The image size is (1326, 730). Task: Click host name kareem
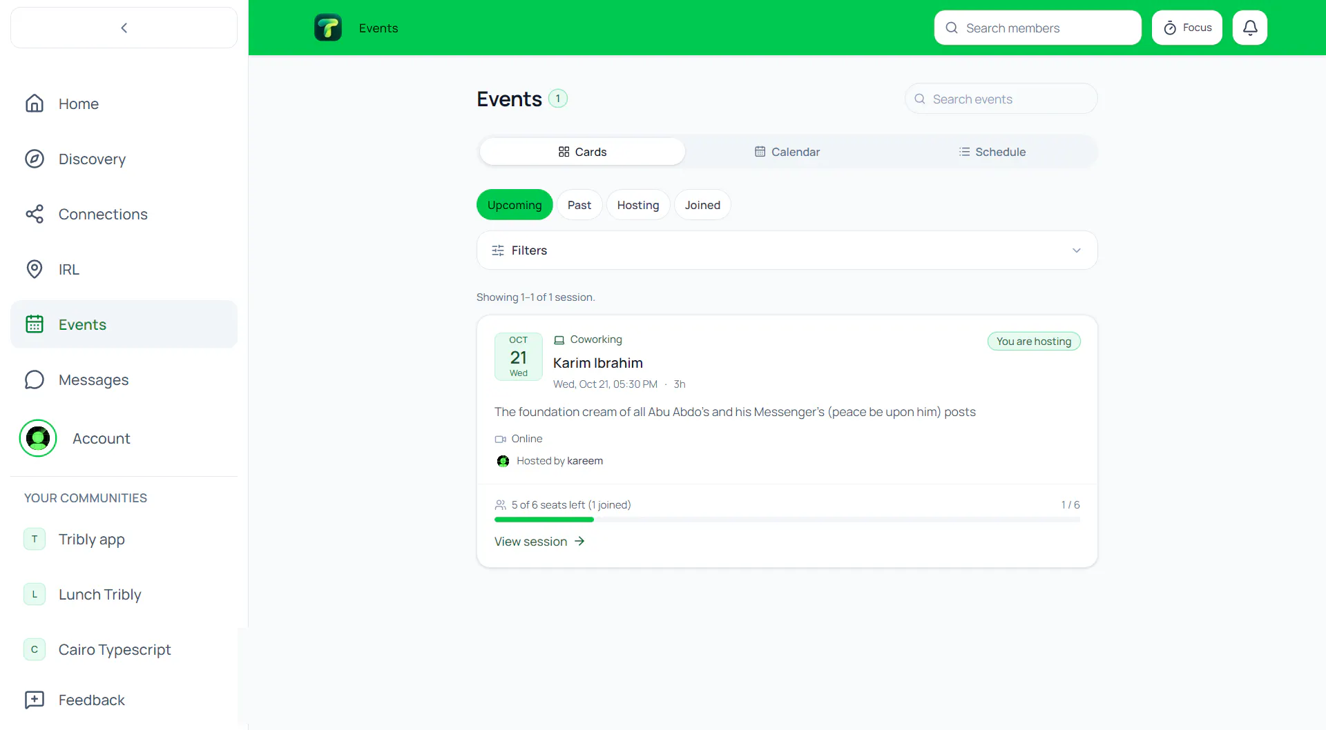coord(585,461)
